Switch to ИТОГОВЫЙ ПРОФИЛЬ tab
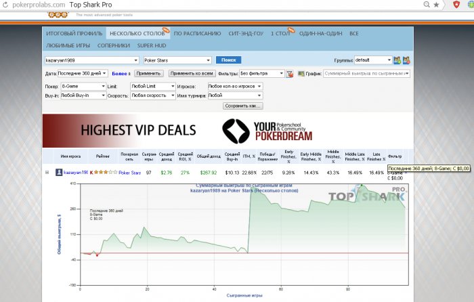Screen dimensions: 474x302 (74, 34)
